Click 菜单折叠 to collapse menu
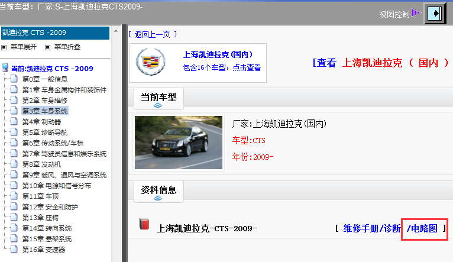Viewport: 453px width, 262px height. click(x=67, y=47)
